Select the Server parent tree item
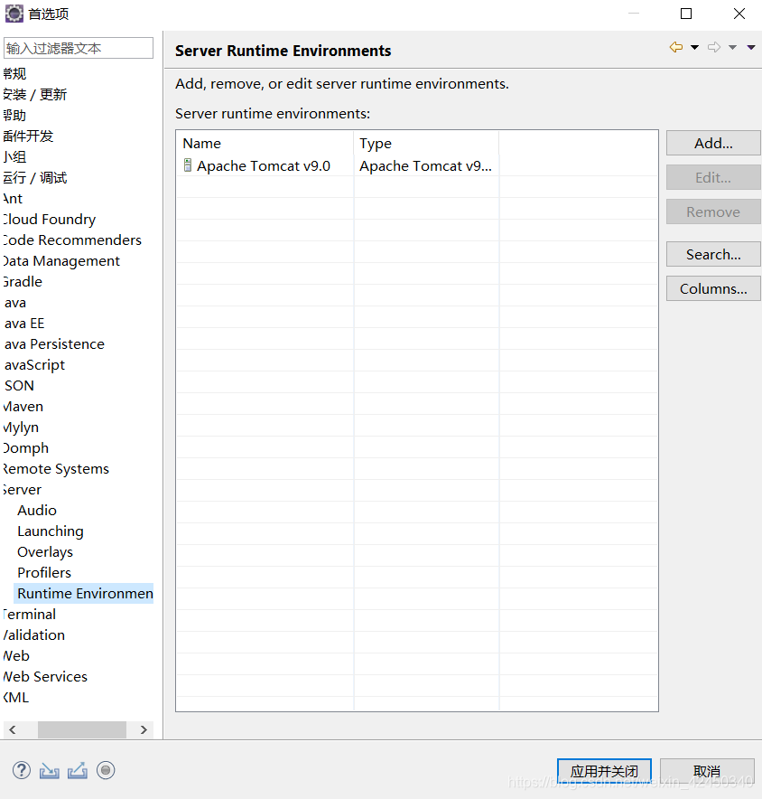The width and height of the screenshot is (762, 799). click(x=23, y=490)
